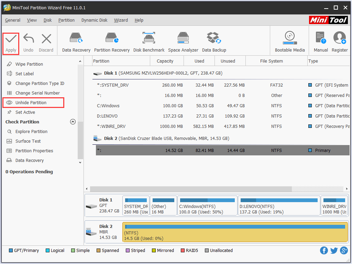Sort by Used column header

tap(199, 61)
